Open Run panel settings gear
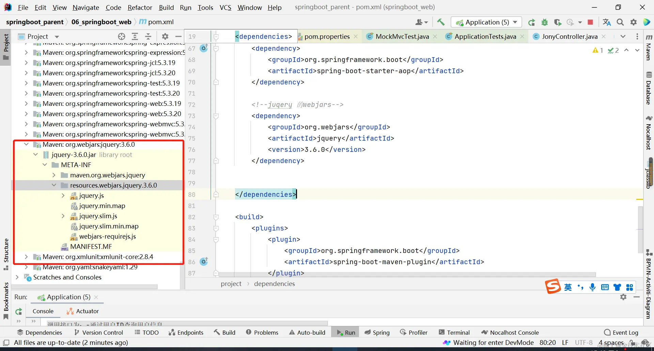Image resolution: width=654 pixels, height=351 pixels. point(623,297)
